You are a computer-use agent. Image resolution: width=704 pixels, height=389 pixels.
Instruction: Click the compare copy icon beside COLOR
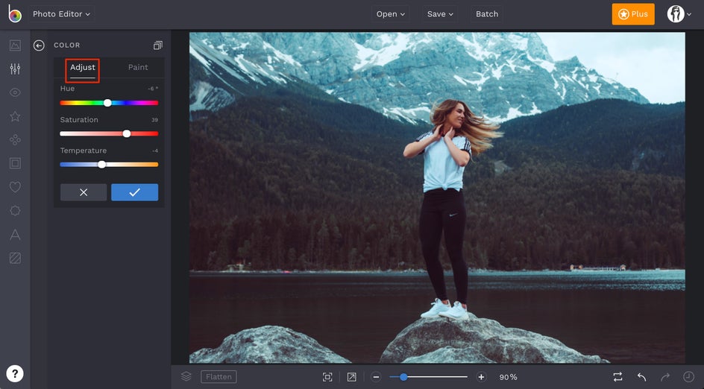(x=157, y=45)
